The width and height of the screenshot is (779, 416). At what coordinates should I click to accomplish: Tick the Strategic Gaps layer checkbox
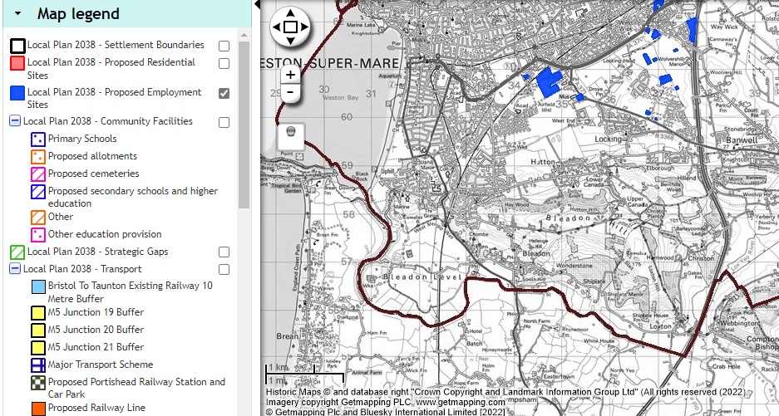pyautogui.click(x=224, y=252)
